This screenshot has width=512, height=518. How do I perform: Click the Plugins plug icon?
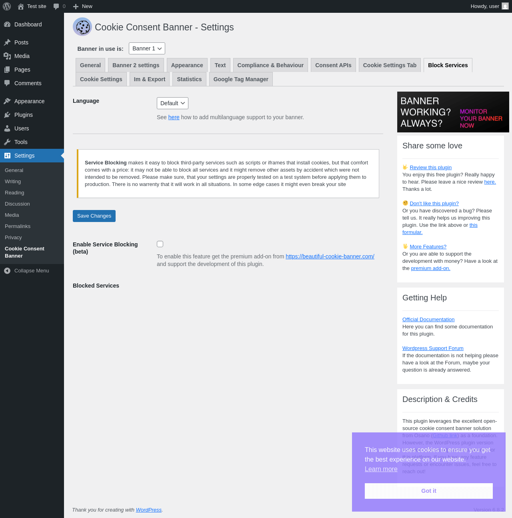point(7,115)
